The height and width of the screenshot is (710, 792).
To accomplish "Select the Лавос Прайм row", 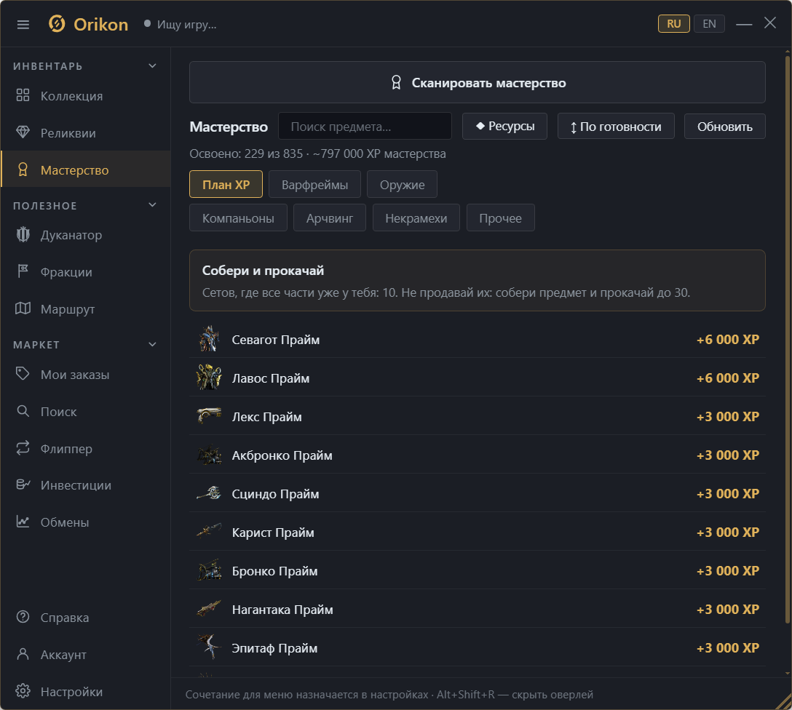I will [478, 378].
